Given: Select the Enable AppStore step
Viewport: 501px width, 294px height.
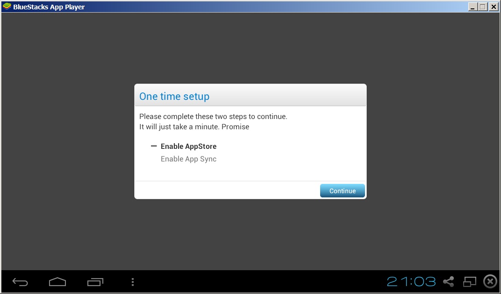Looking at the screenshot, I should coord(188,146).
